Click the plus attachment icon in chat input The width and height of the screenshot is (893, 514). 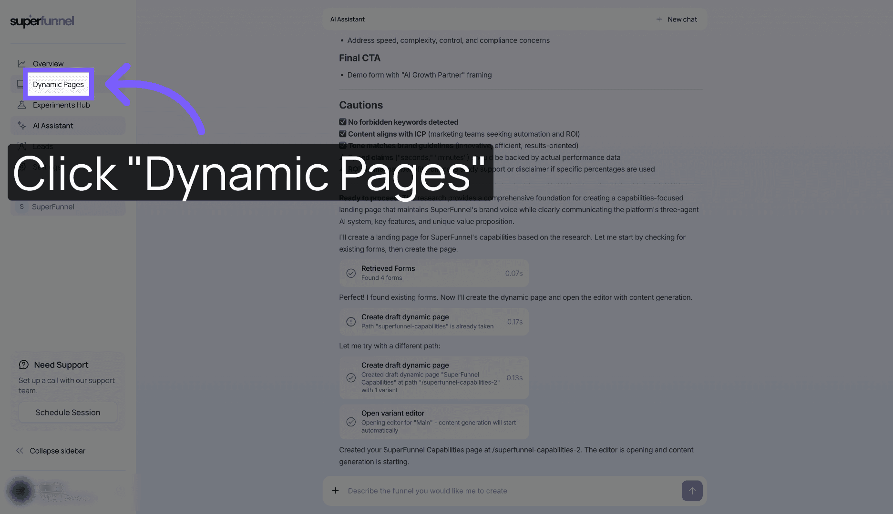point(336,491)
